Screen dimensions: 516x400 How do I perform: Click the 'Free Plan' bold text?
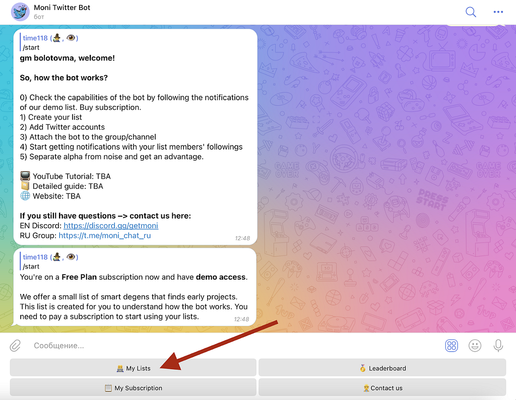pos(79,277)
